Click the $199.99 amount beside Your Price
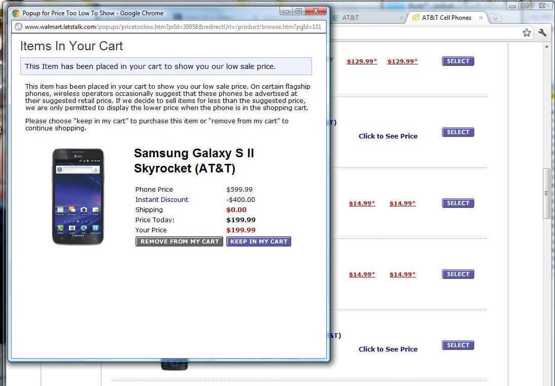Screen dimensions: 555x386 tap(241, 230)
